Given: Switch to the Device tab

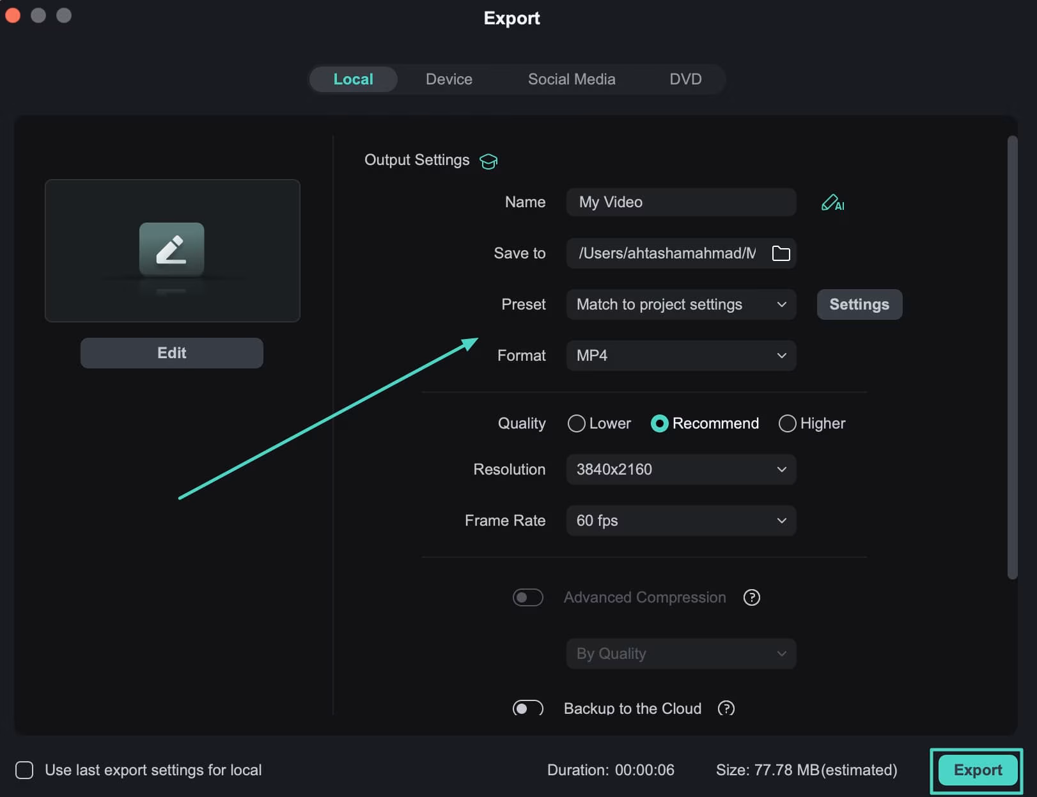Looking at the screenshot, I should click(449, 79).
